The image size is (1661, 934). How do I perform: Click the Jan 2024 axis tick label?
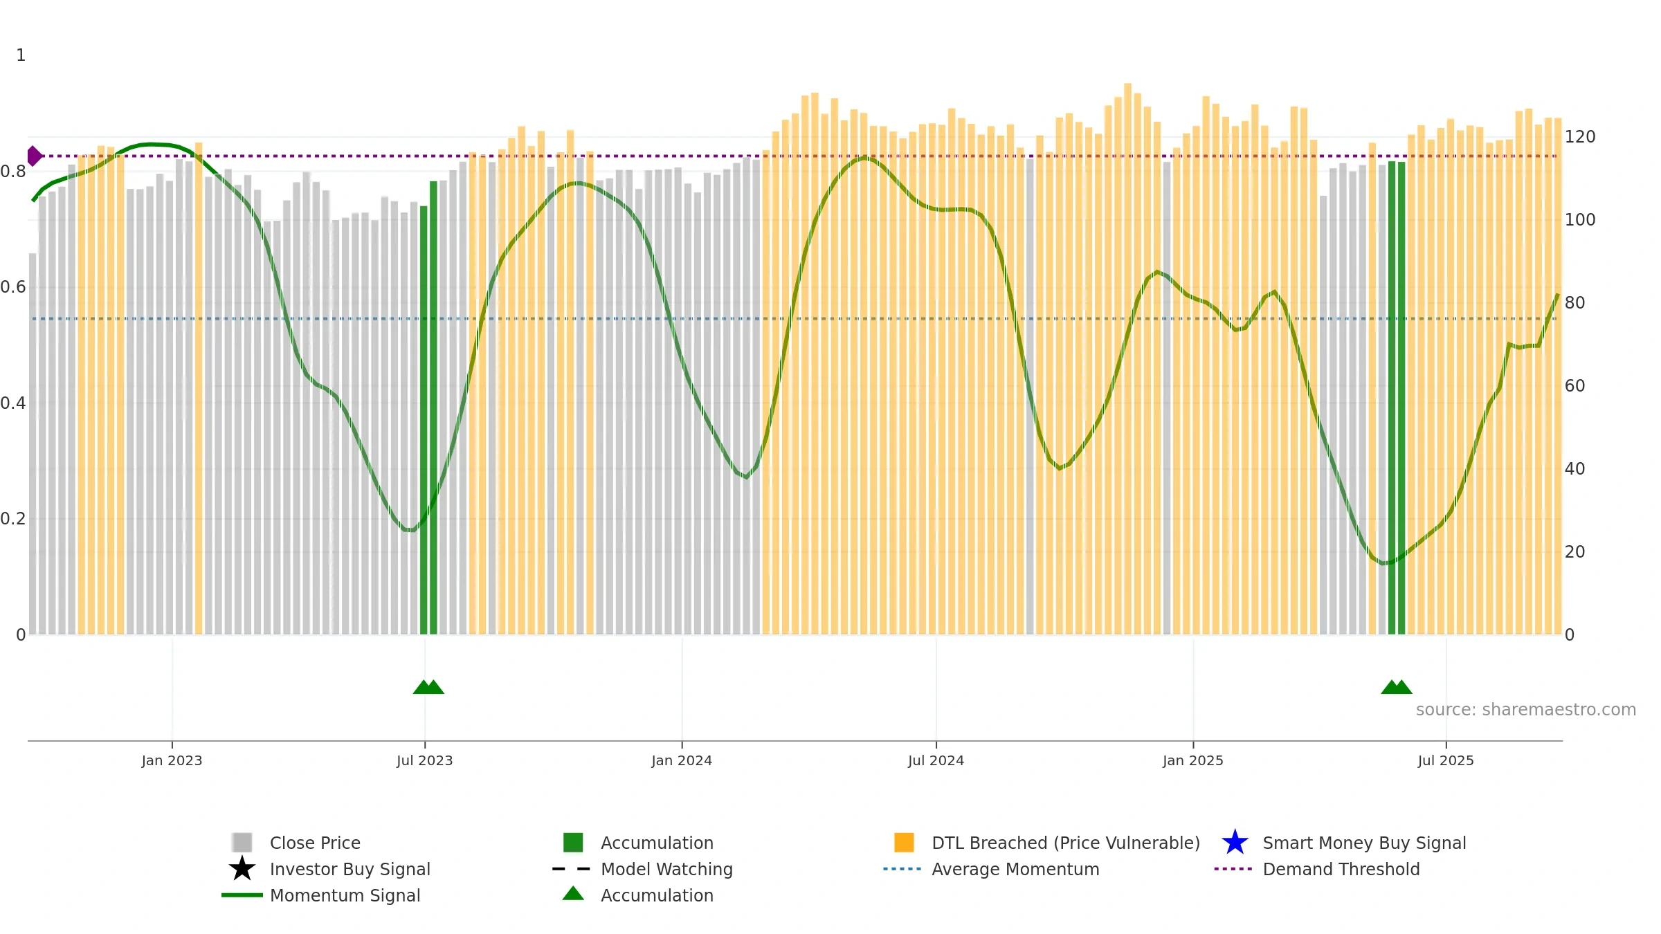point(682,760)
